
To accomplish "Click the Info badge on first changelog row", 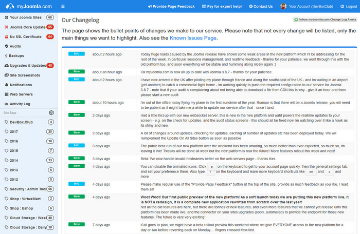I will coord(77,54).
